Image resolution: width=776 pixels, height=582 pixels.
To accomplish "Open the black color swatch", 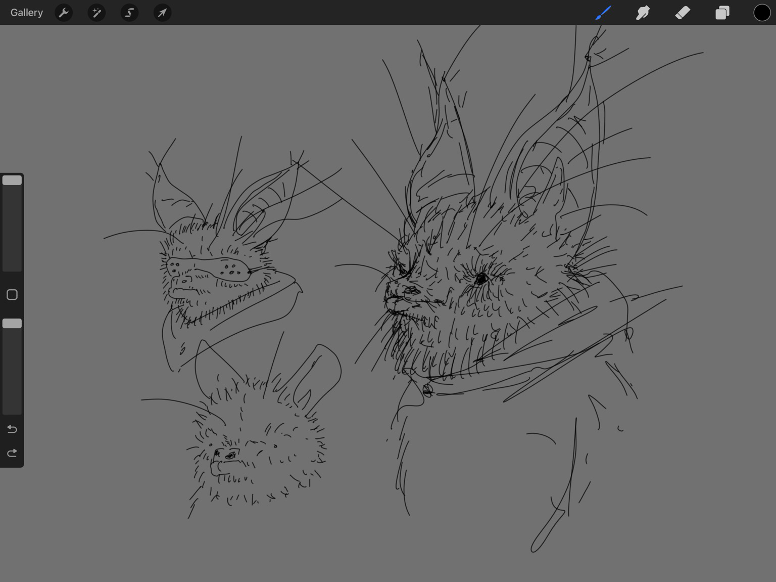I will [762, 13].
